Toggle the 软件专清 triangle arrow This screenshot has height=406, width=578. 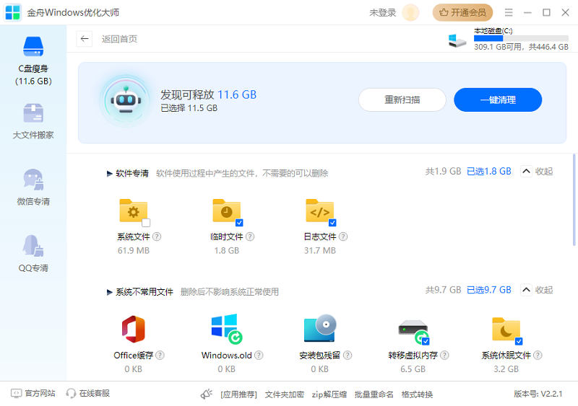click(110, 174)
